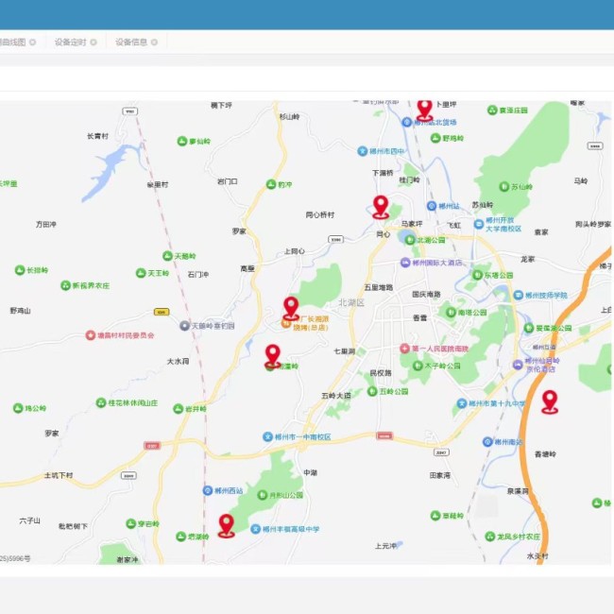Click the topmost red marker near 下里坪

424,109
